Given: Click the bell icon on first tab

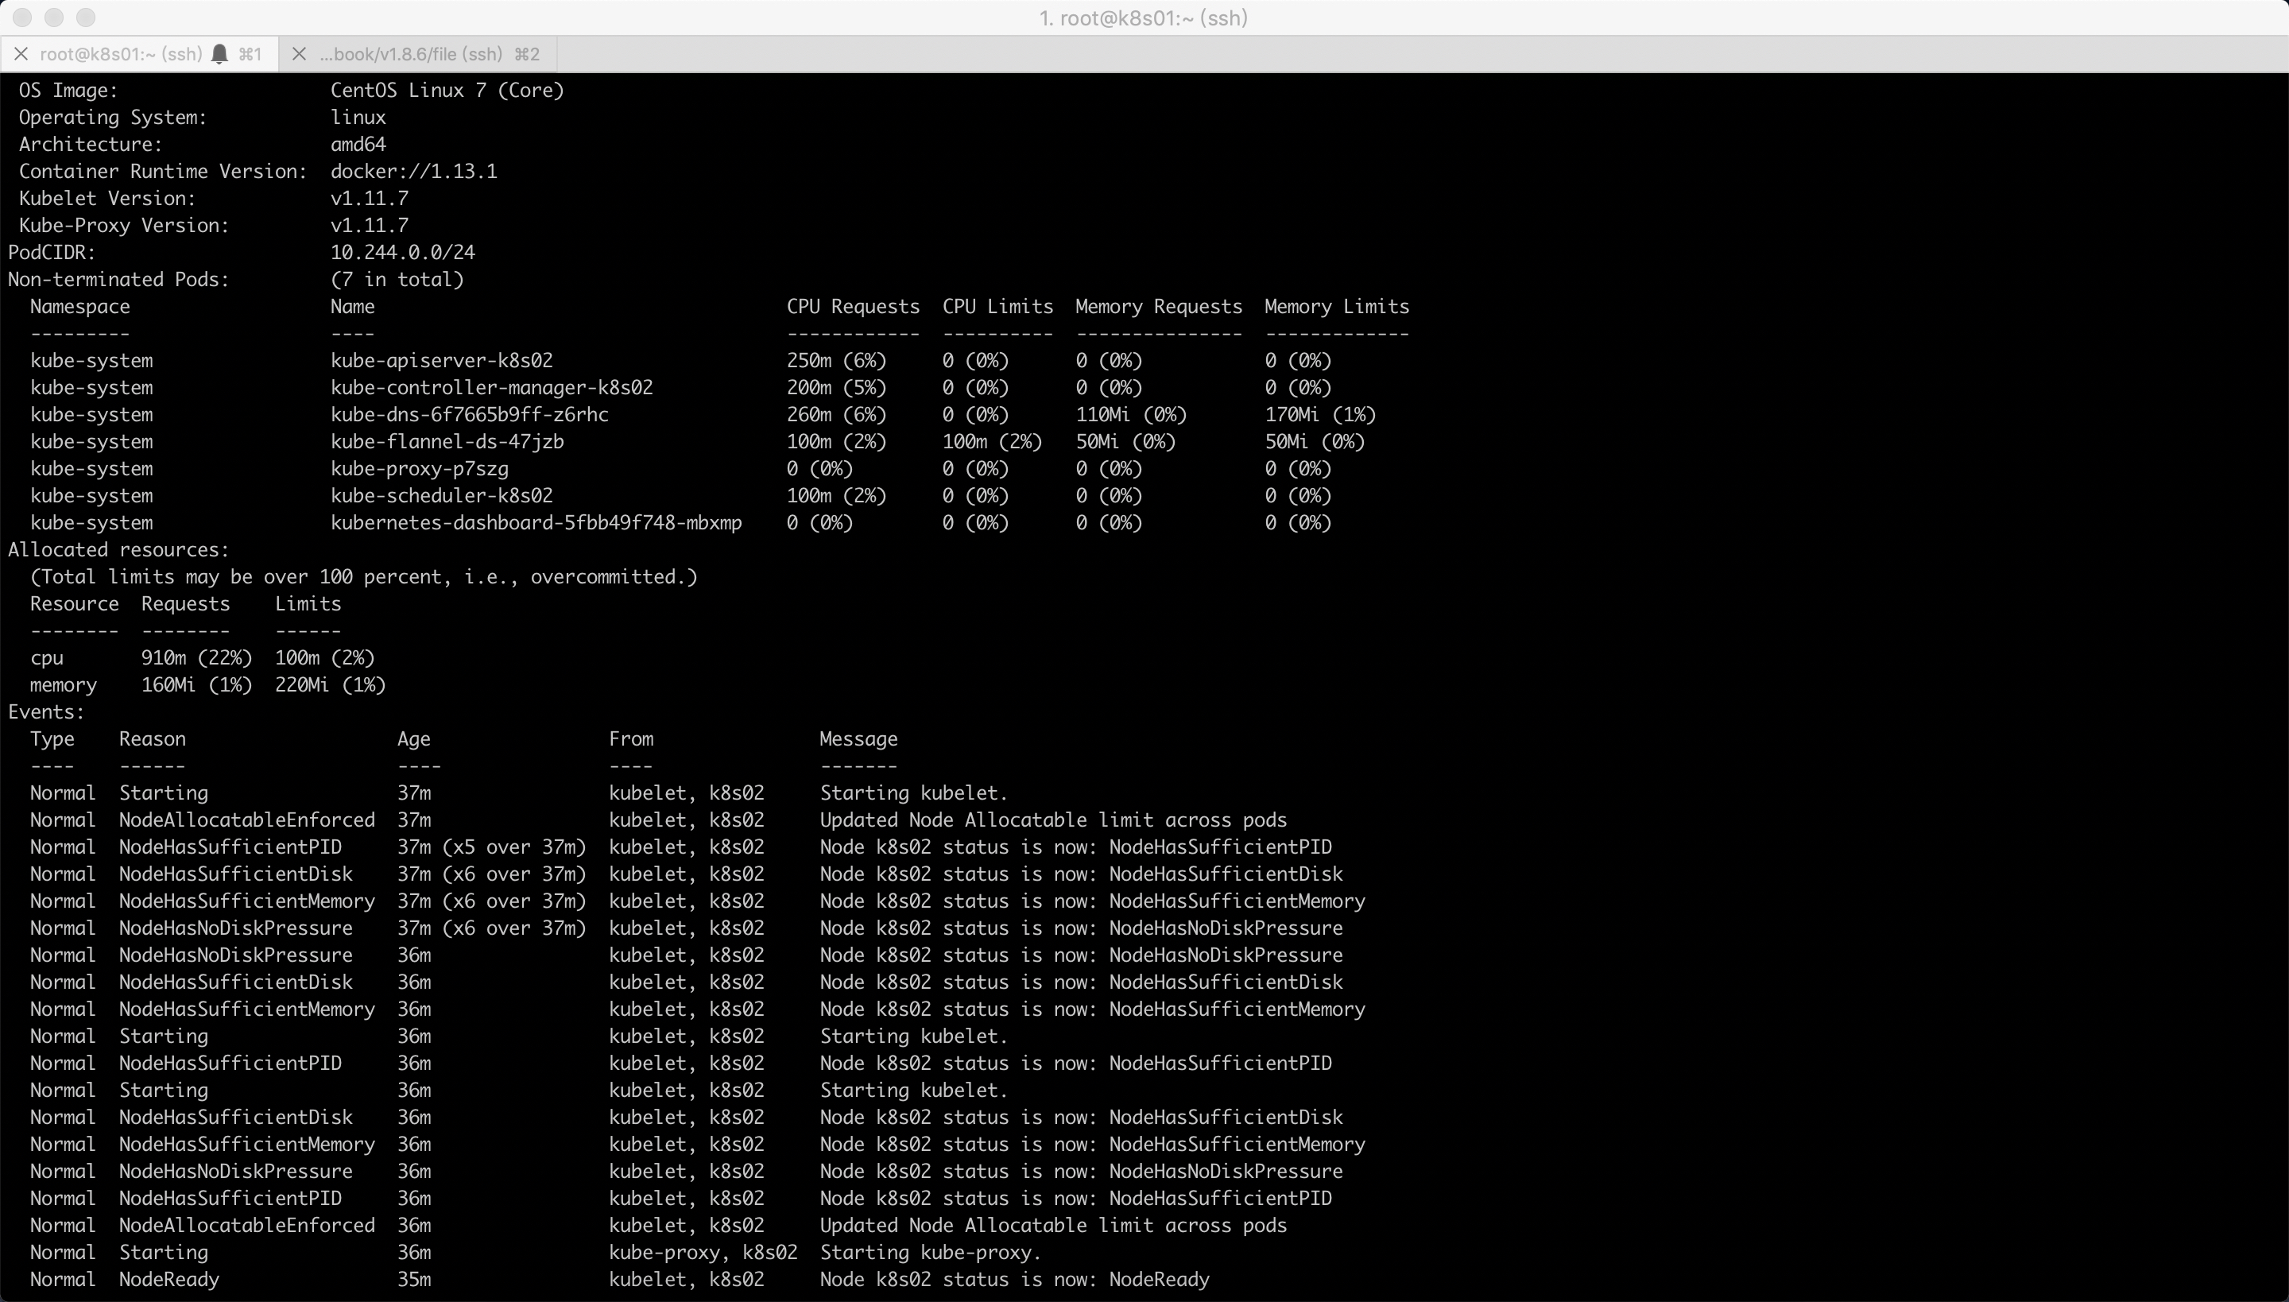Looking at the screenshot, I should (x=220, y=55).
